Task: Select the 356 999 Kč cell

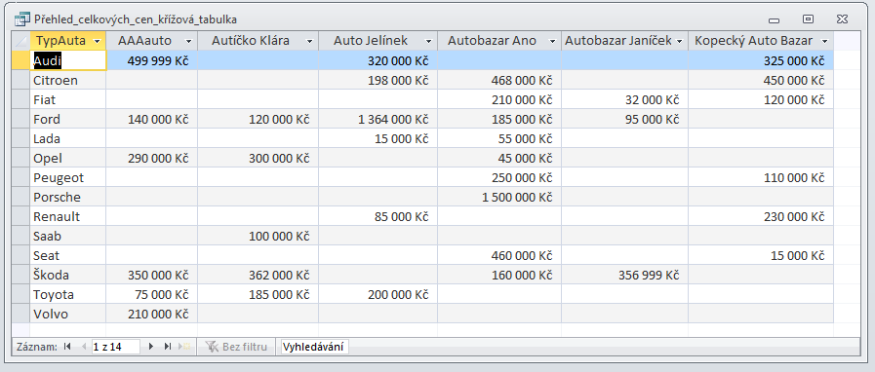Action: tap(625, 275)
